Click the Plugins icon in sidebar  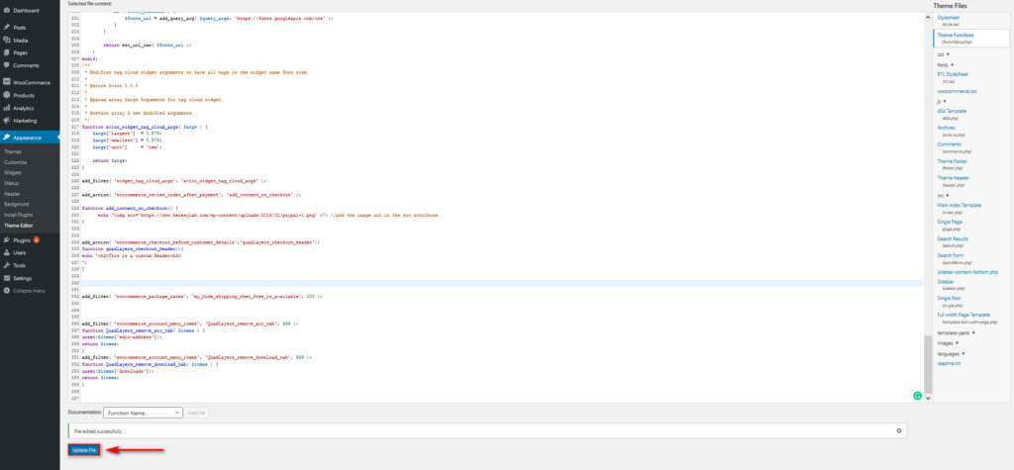click(7, 239)
